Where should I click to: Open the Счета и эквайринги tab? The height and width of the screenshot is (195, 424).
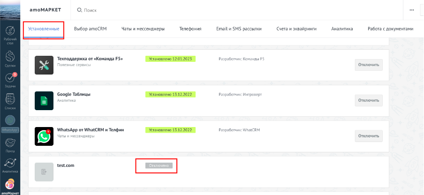[x=296, y=29]
